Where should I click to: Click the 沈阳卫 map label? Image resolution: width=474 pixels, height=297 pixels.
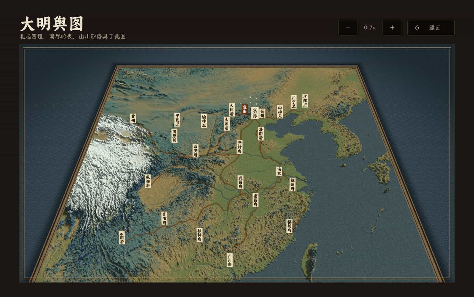click(305, 101)
